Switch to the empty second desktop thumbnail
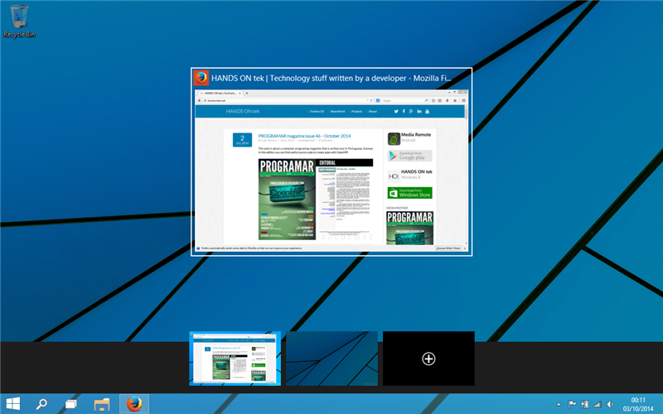 click(x=331, y=359)
